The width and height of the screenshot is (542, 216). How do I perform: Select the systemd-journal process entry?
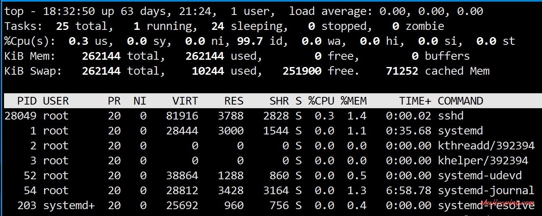click(271, 191)
